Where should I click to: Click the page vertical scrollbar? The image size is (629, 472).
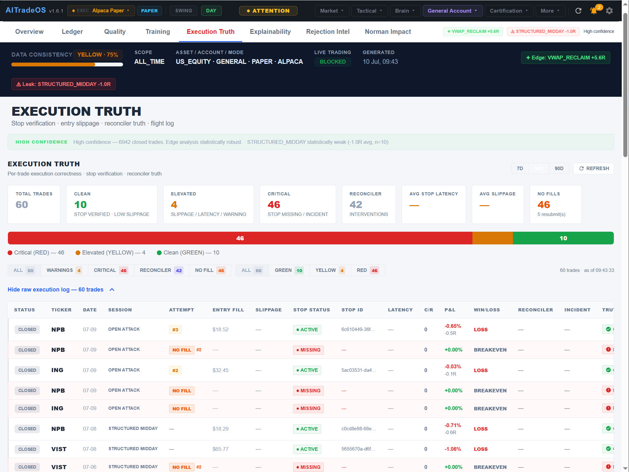tap(625, 85)
